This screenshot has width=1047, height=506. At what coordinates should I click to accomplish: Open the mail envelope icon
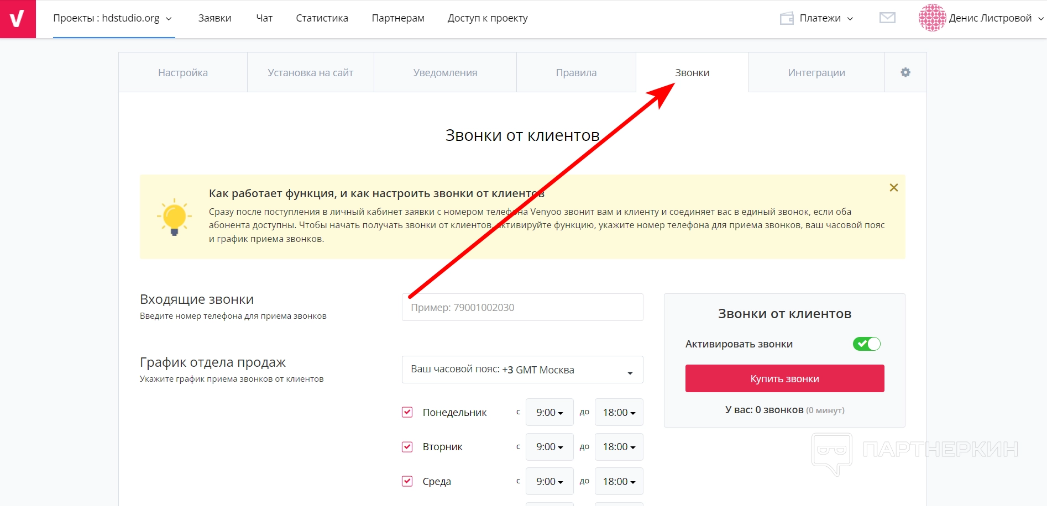click(x=887, y=18)
